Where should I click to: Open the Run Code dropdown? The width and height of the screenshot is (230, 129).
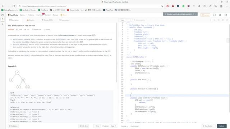tap(208, 126)
